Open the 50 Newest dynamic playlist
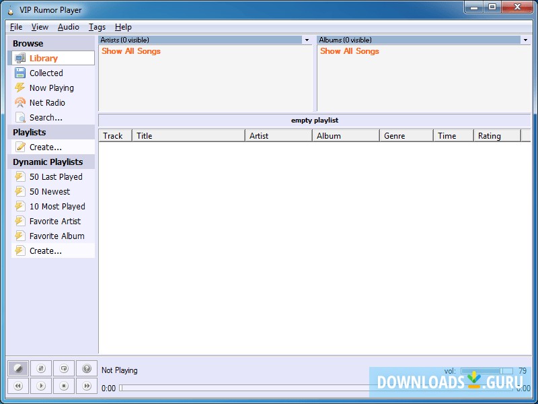 click(53, 191)
